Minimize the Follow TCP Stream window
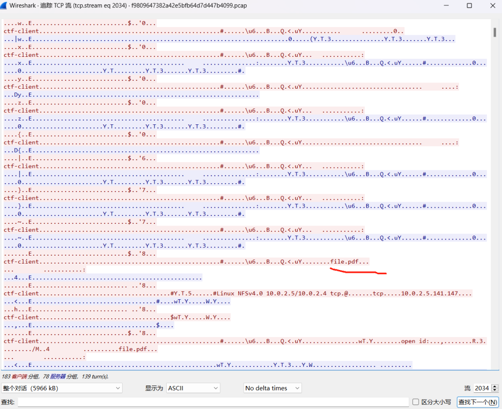The width and height of the screenshot is (502, 409). (446, 5)
